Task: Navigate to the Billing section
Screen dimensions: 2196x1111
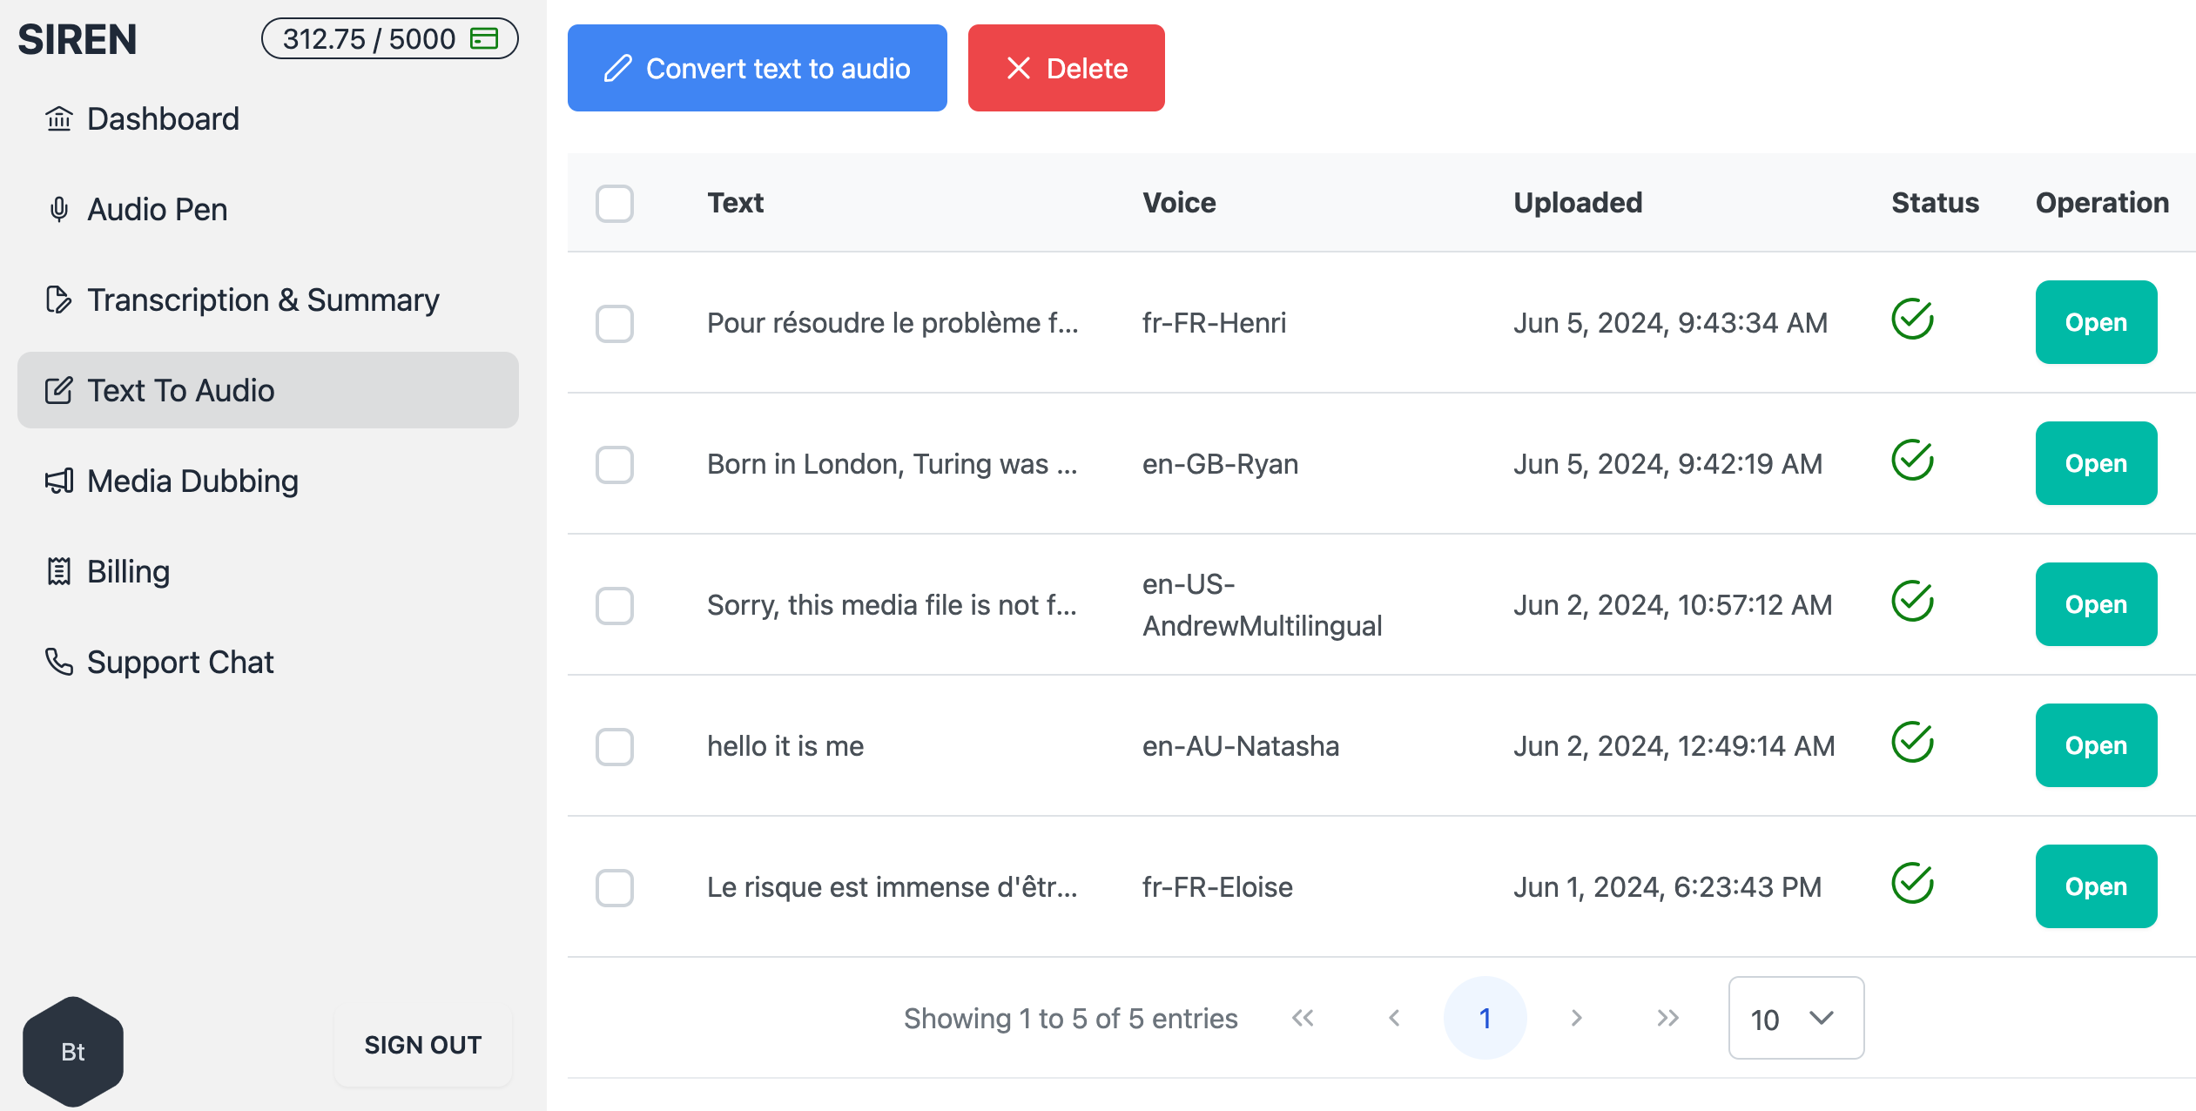Action: click(128, 571)
